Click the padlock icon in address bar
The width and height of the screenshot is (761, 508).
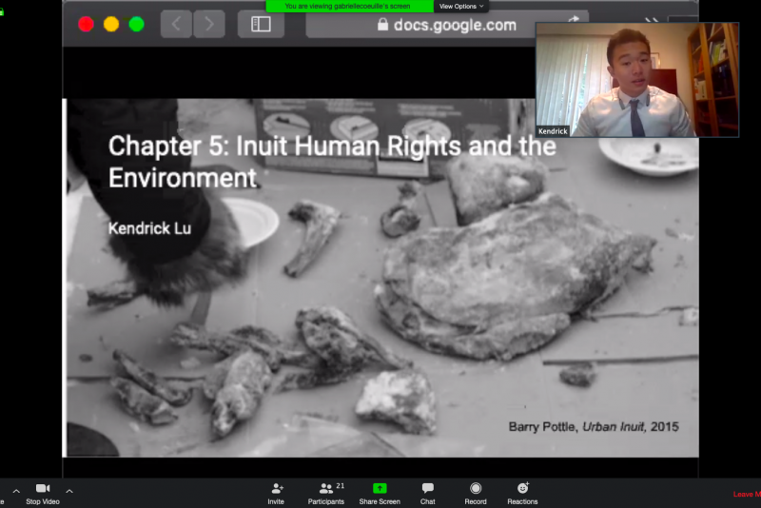(383, 25)
